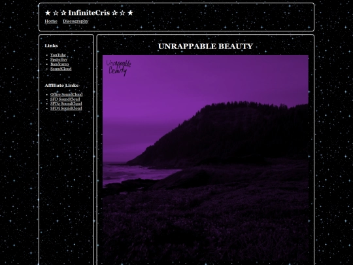Click the UNRAPPABLE BEAUTY heading

(x=205, y=46)
